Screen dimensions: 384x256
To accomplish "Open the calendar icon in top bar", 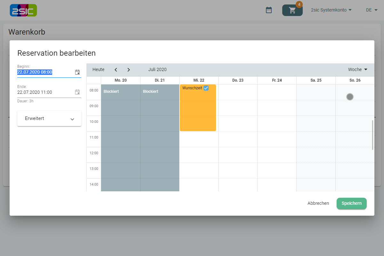I will pos(269,10).
